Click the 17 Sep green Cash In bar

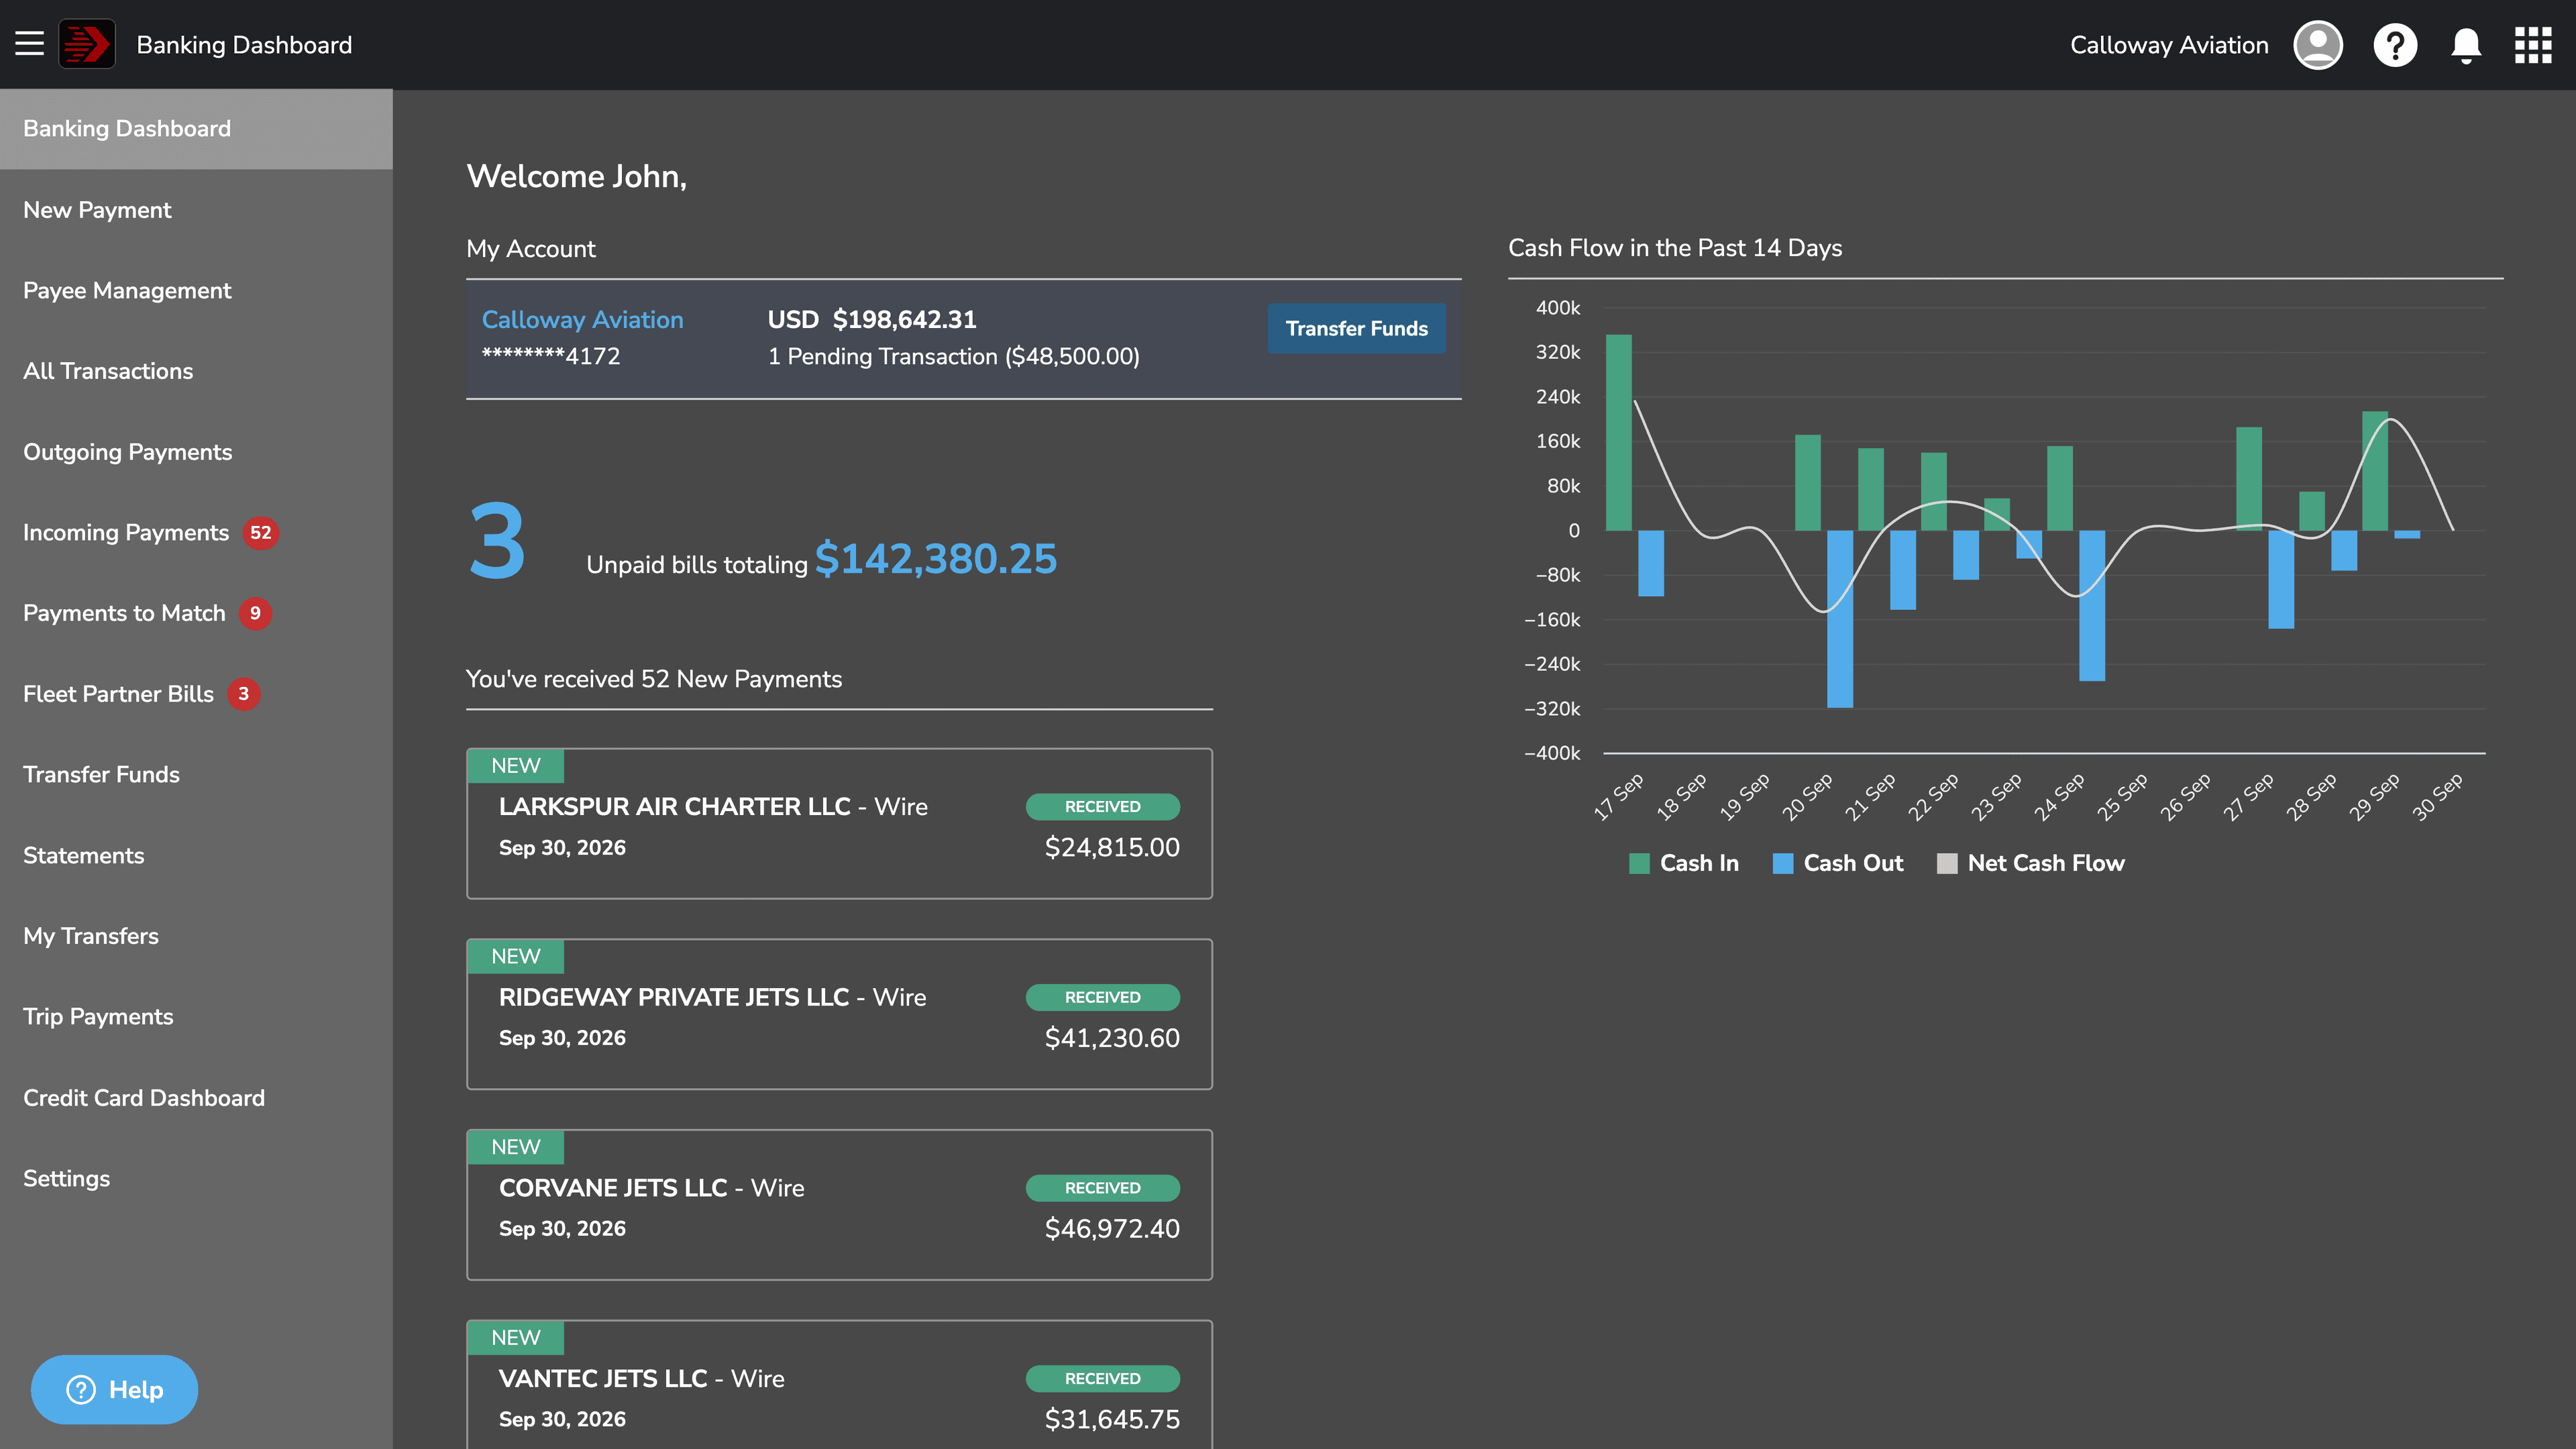tap(1618, 432)
